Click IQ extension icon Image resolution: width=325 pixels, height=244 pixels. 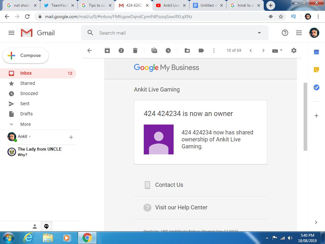(294, 17)
